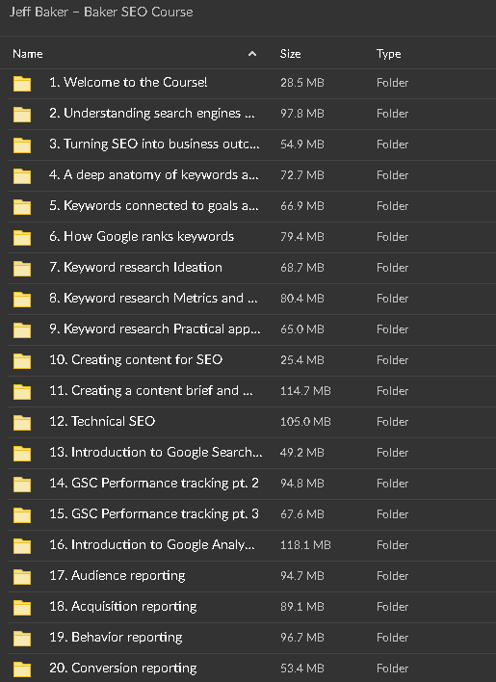Sort the list by the Type column header

tap(389, 54)
